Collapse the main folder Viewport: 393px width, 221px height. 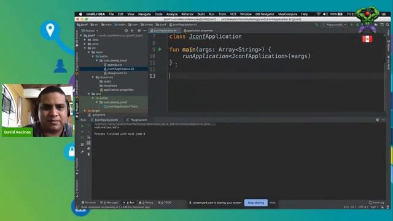pos(89,52)
